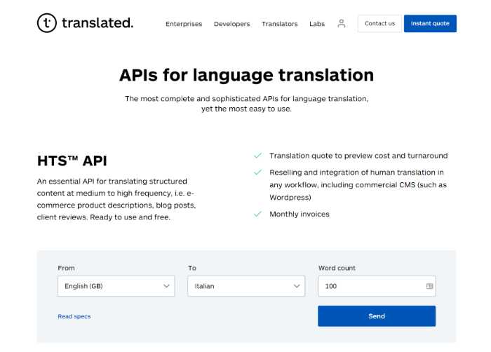Click the Instant quote button
Viewport: 491px width, 352px height.
pyautogui.click(x=430, y=23)
